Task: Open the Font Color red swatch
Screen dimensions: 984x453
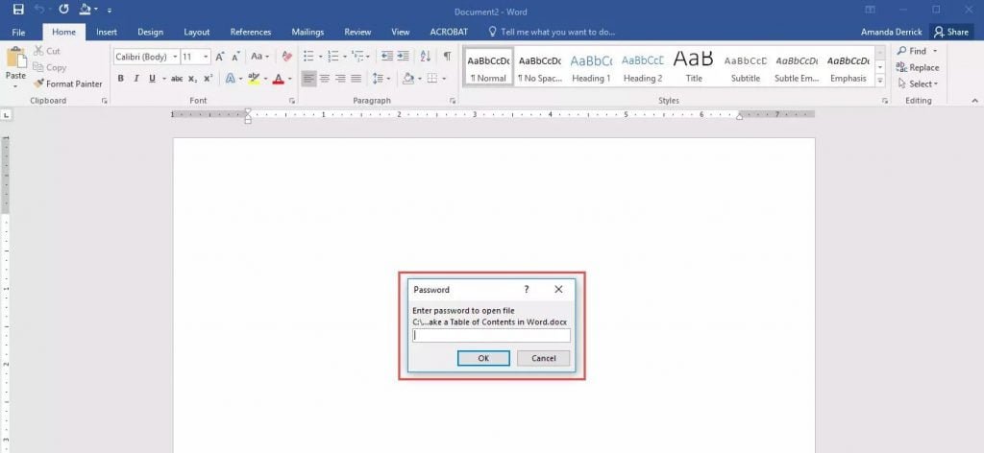Action: [x=279, y=79]
